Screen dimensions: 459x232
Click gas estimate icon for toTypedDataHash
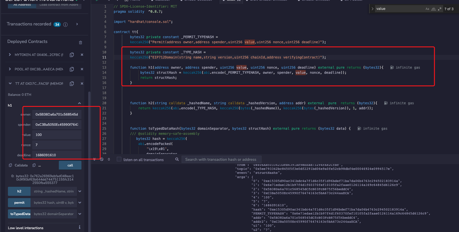click(x=359, y=129)
